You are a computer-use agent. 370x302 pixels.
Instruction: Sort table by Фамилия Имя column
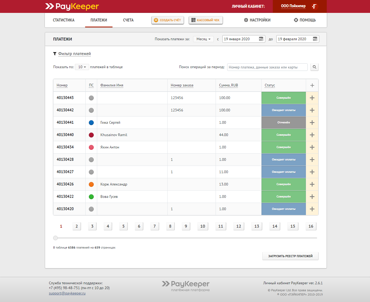[x=112, y=85]
